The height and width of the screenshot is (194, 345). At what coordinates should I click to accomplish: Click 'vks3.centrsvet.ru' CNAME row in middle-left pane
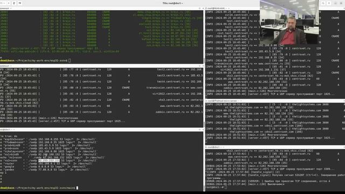pos(101,100)
